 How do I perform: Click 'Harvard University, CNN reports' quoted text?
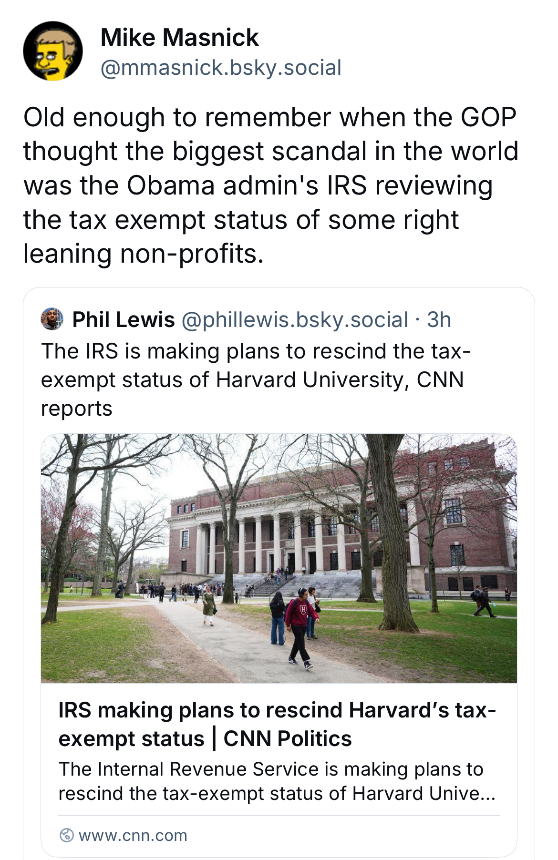(x=340, y=380)
